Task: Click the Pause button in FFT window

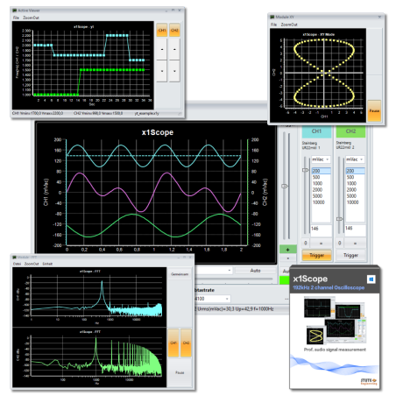Action: [180, 372]
